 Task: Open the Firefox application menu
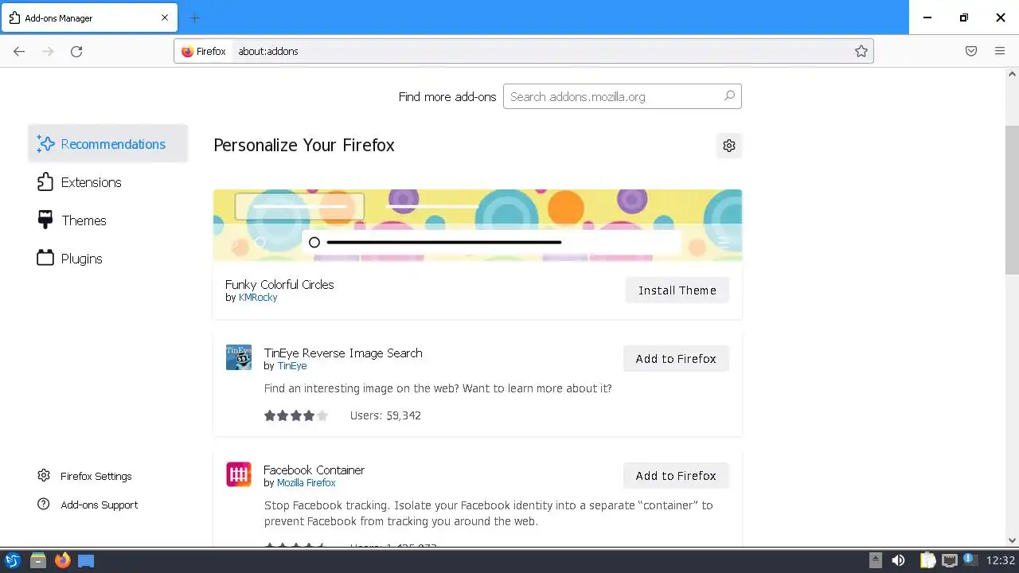(x=1000, y=51)
